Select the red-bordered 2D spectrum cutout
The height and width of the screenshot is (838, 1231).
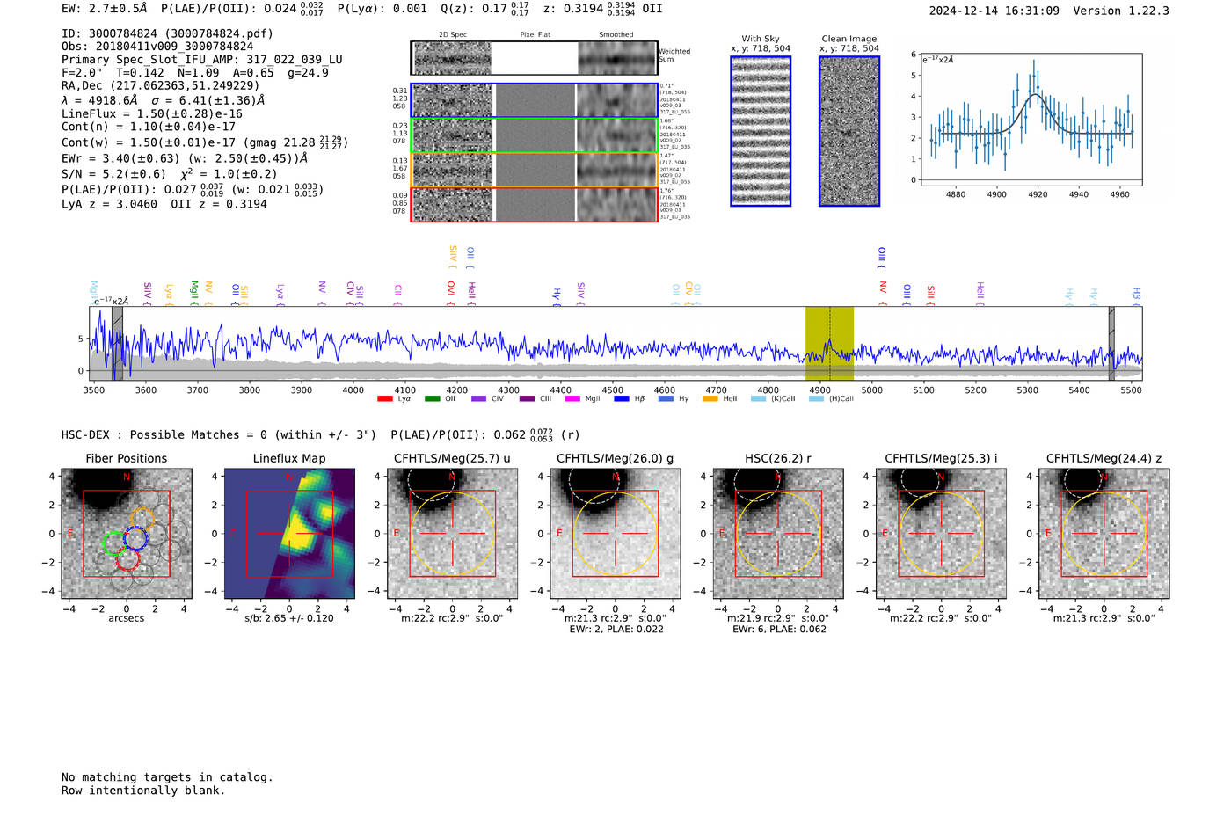coord(534,205)
